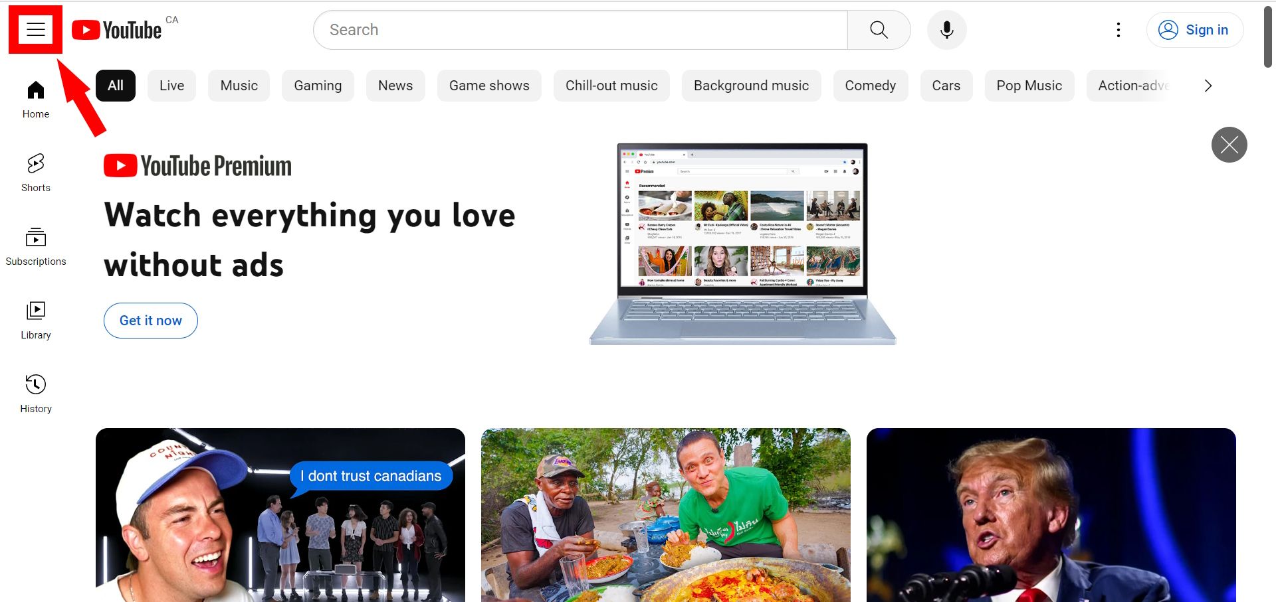Select the Live filter chip
1276x602 pixels.
pos(171,86)
